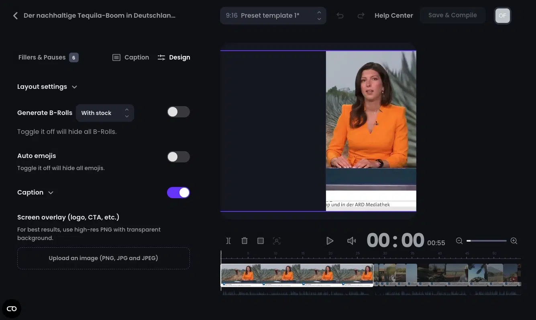
Task: Open the Help Center
Action: point(393,15)
